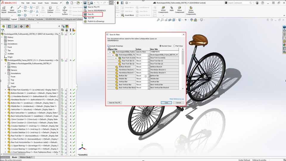Enable the Include Drawings checkbox
This screenshot has height=161, width=286.
click(x=108, y=46)
